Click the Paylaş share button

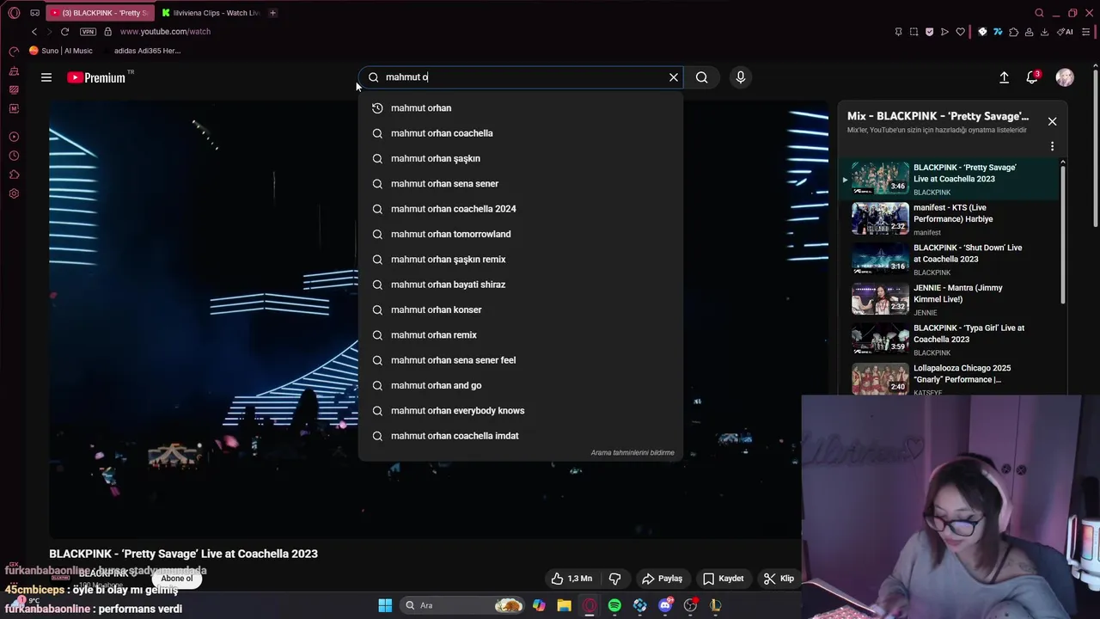click(x=663, y=579)
